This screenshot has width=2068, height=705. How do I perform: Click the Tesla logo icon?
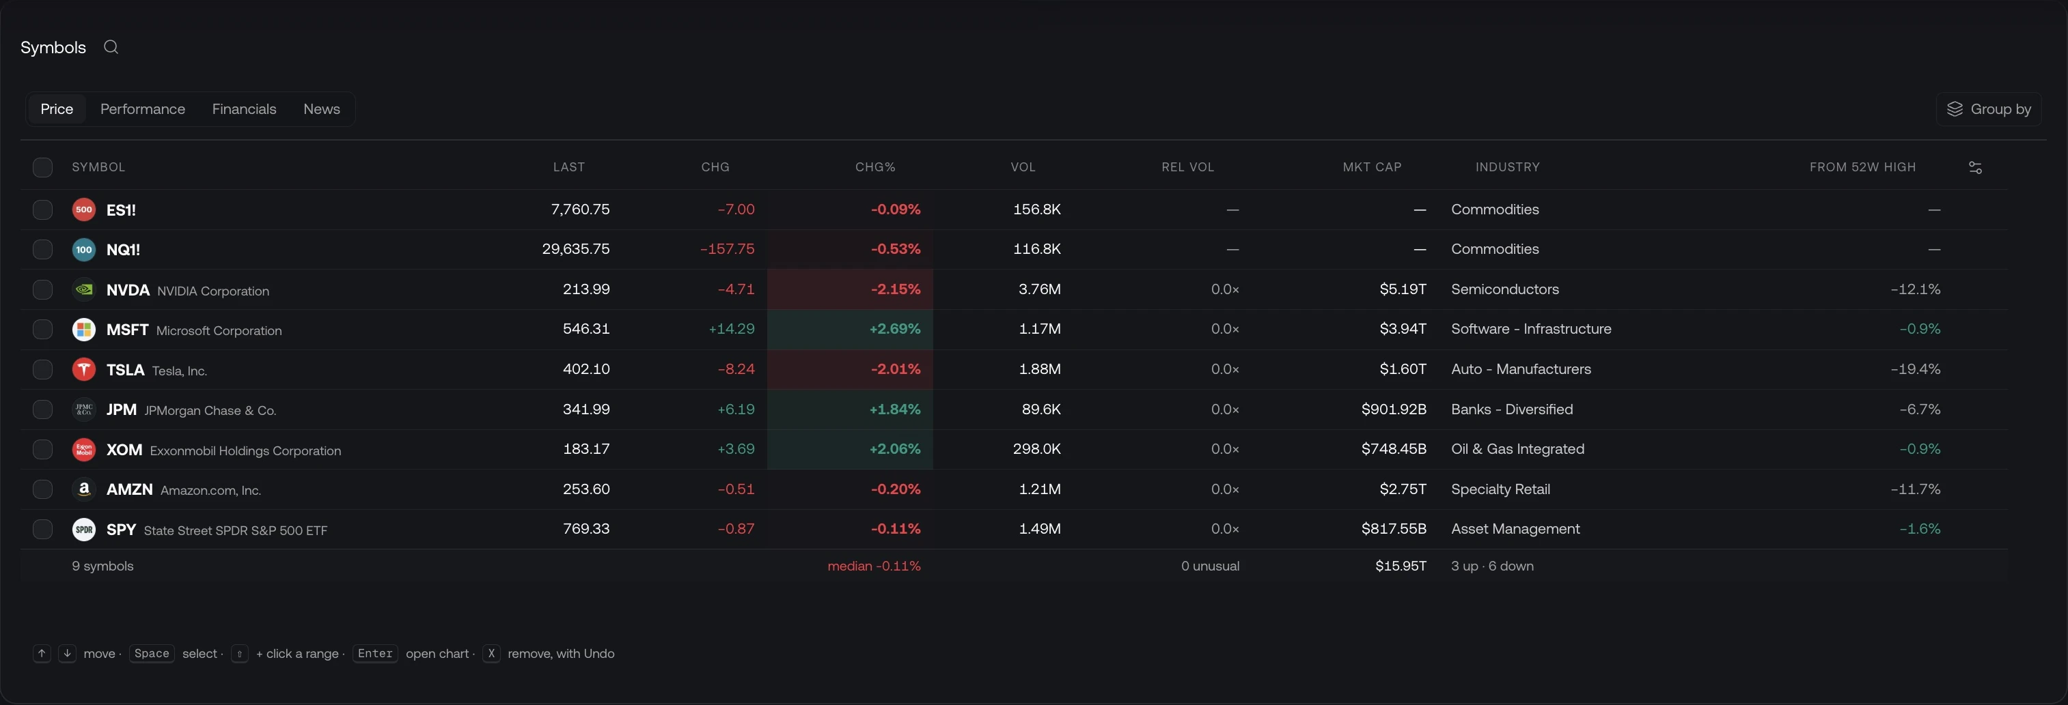(84, 370)
